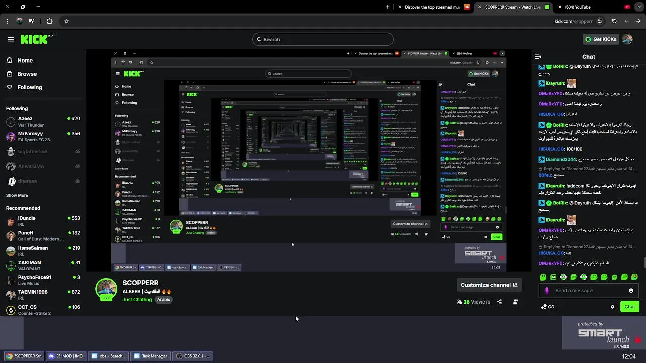The height and width of the screenshot is (363, 646).
Task: Click the SCOPPERR channel name
Action: coord(140,283)
